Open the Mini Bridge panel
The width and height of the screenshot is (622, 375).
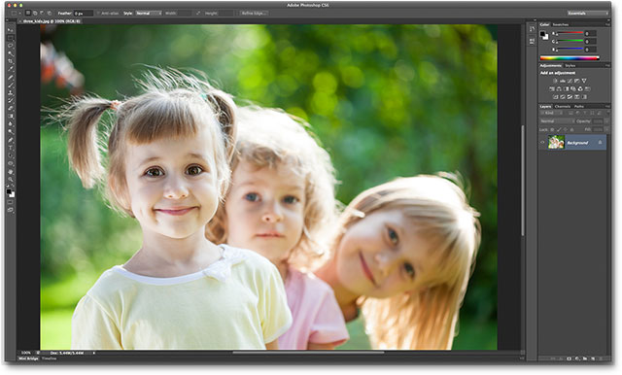click(29, 358)
